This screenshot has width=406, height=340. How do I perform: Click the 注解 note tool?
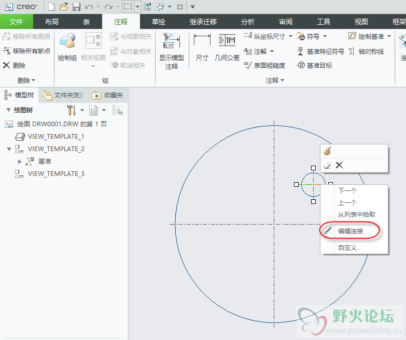point(255,51)
